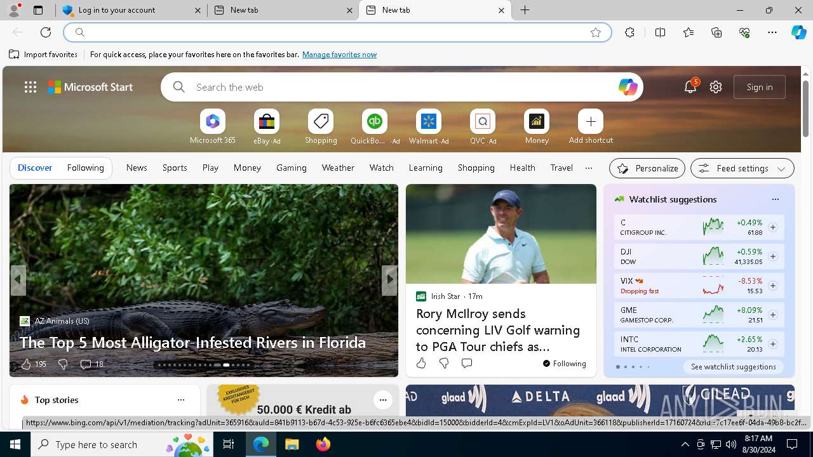
Task: Open Copilot icon in web search box
Action: click(x=628, y=87)
